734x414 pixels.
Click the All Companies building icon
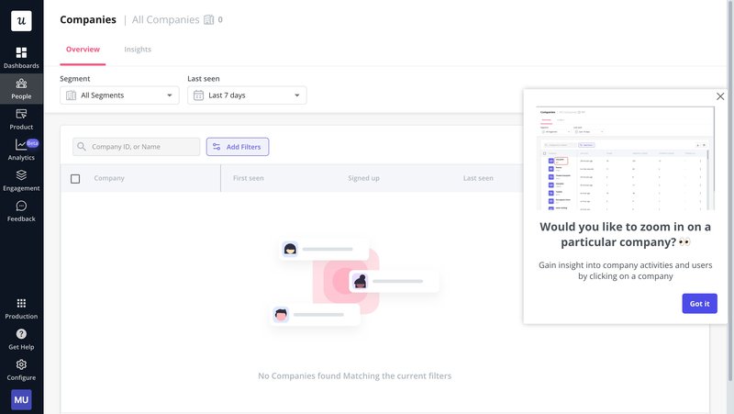[x=209, y=19]
